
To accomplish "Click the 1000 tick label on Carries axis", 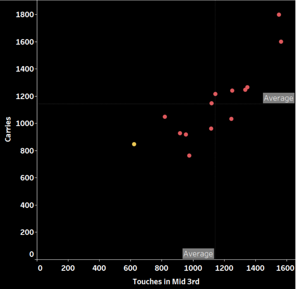I will [25, 124].
